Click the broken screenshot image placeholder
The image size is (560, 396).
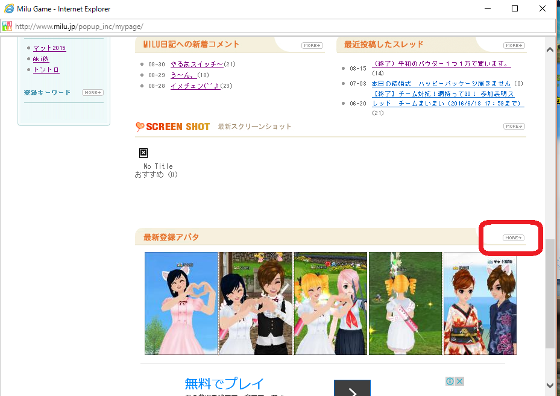tap(143, 153)
